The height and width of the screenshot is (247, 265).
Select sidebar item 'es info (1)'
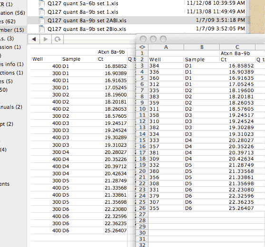coord(12,64)
